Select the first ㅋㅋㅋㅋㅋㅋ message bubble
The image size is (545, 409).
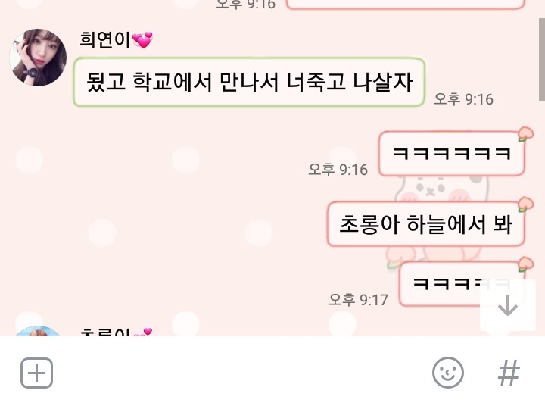point(451,153)
